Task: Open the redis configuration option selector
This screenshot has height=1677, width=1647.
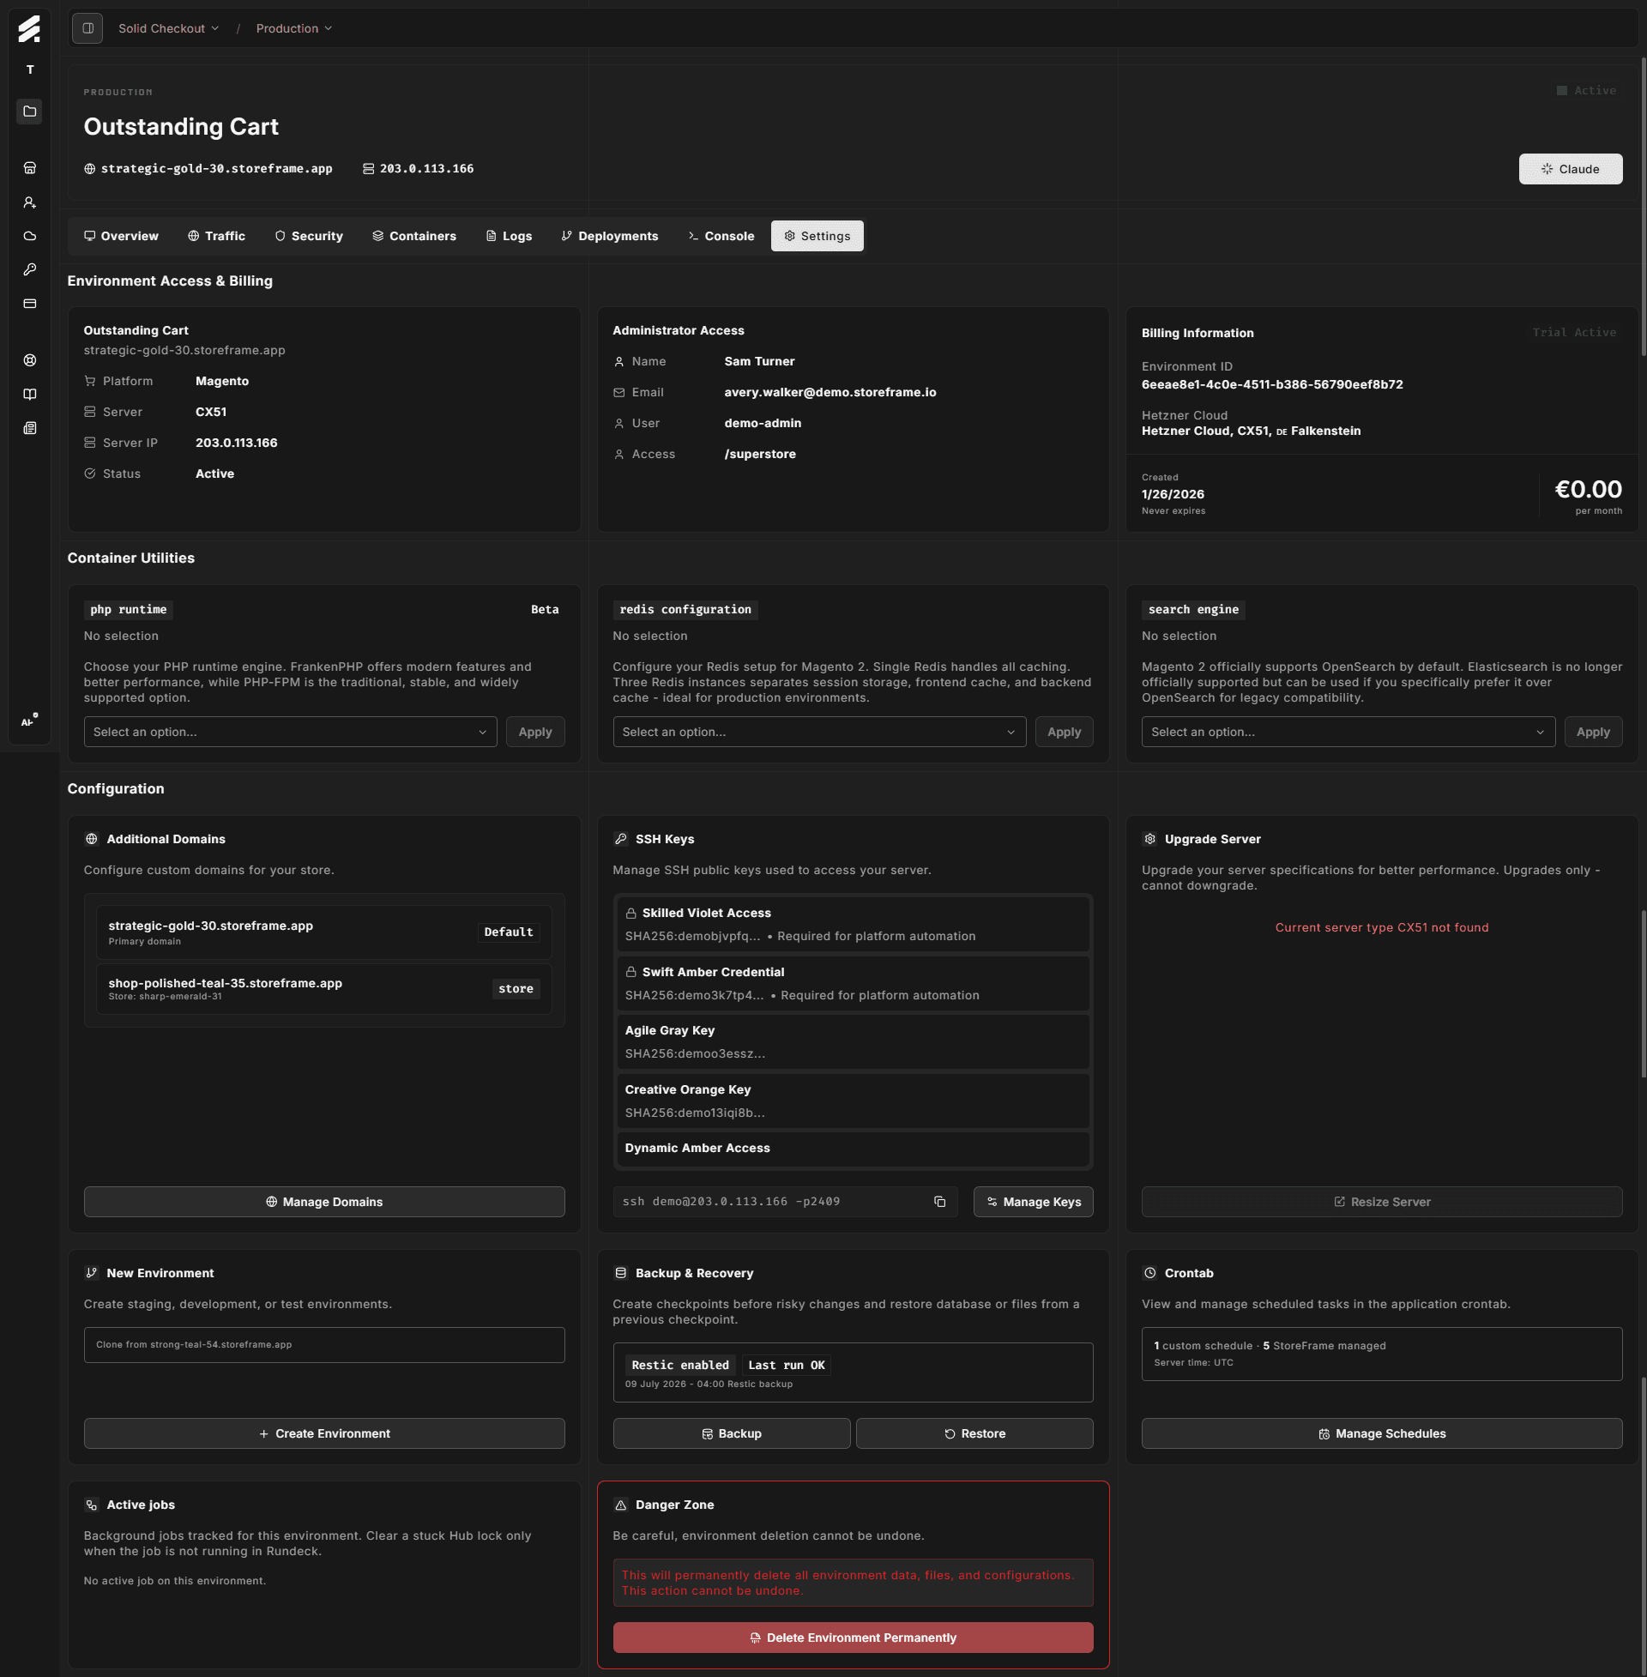Action: pos(819,732)
